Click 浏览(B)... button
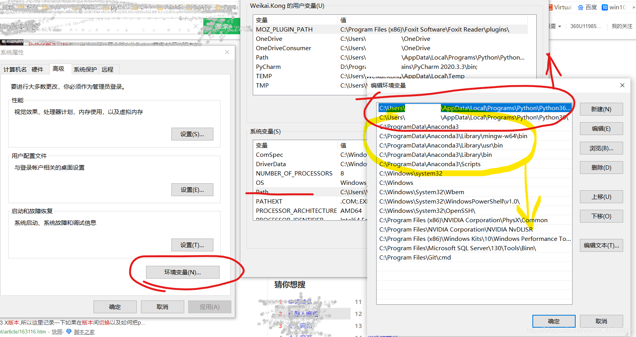This screenshot has height=337, width=636. tap(601, 148)
